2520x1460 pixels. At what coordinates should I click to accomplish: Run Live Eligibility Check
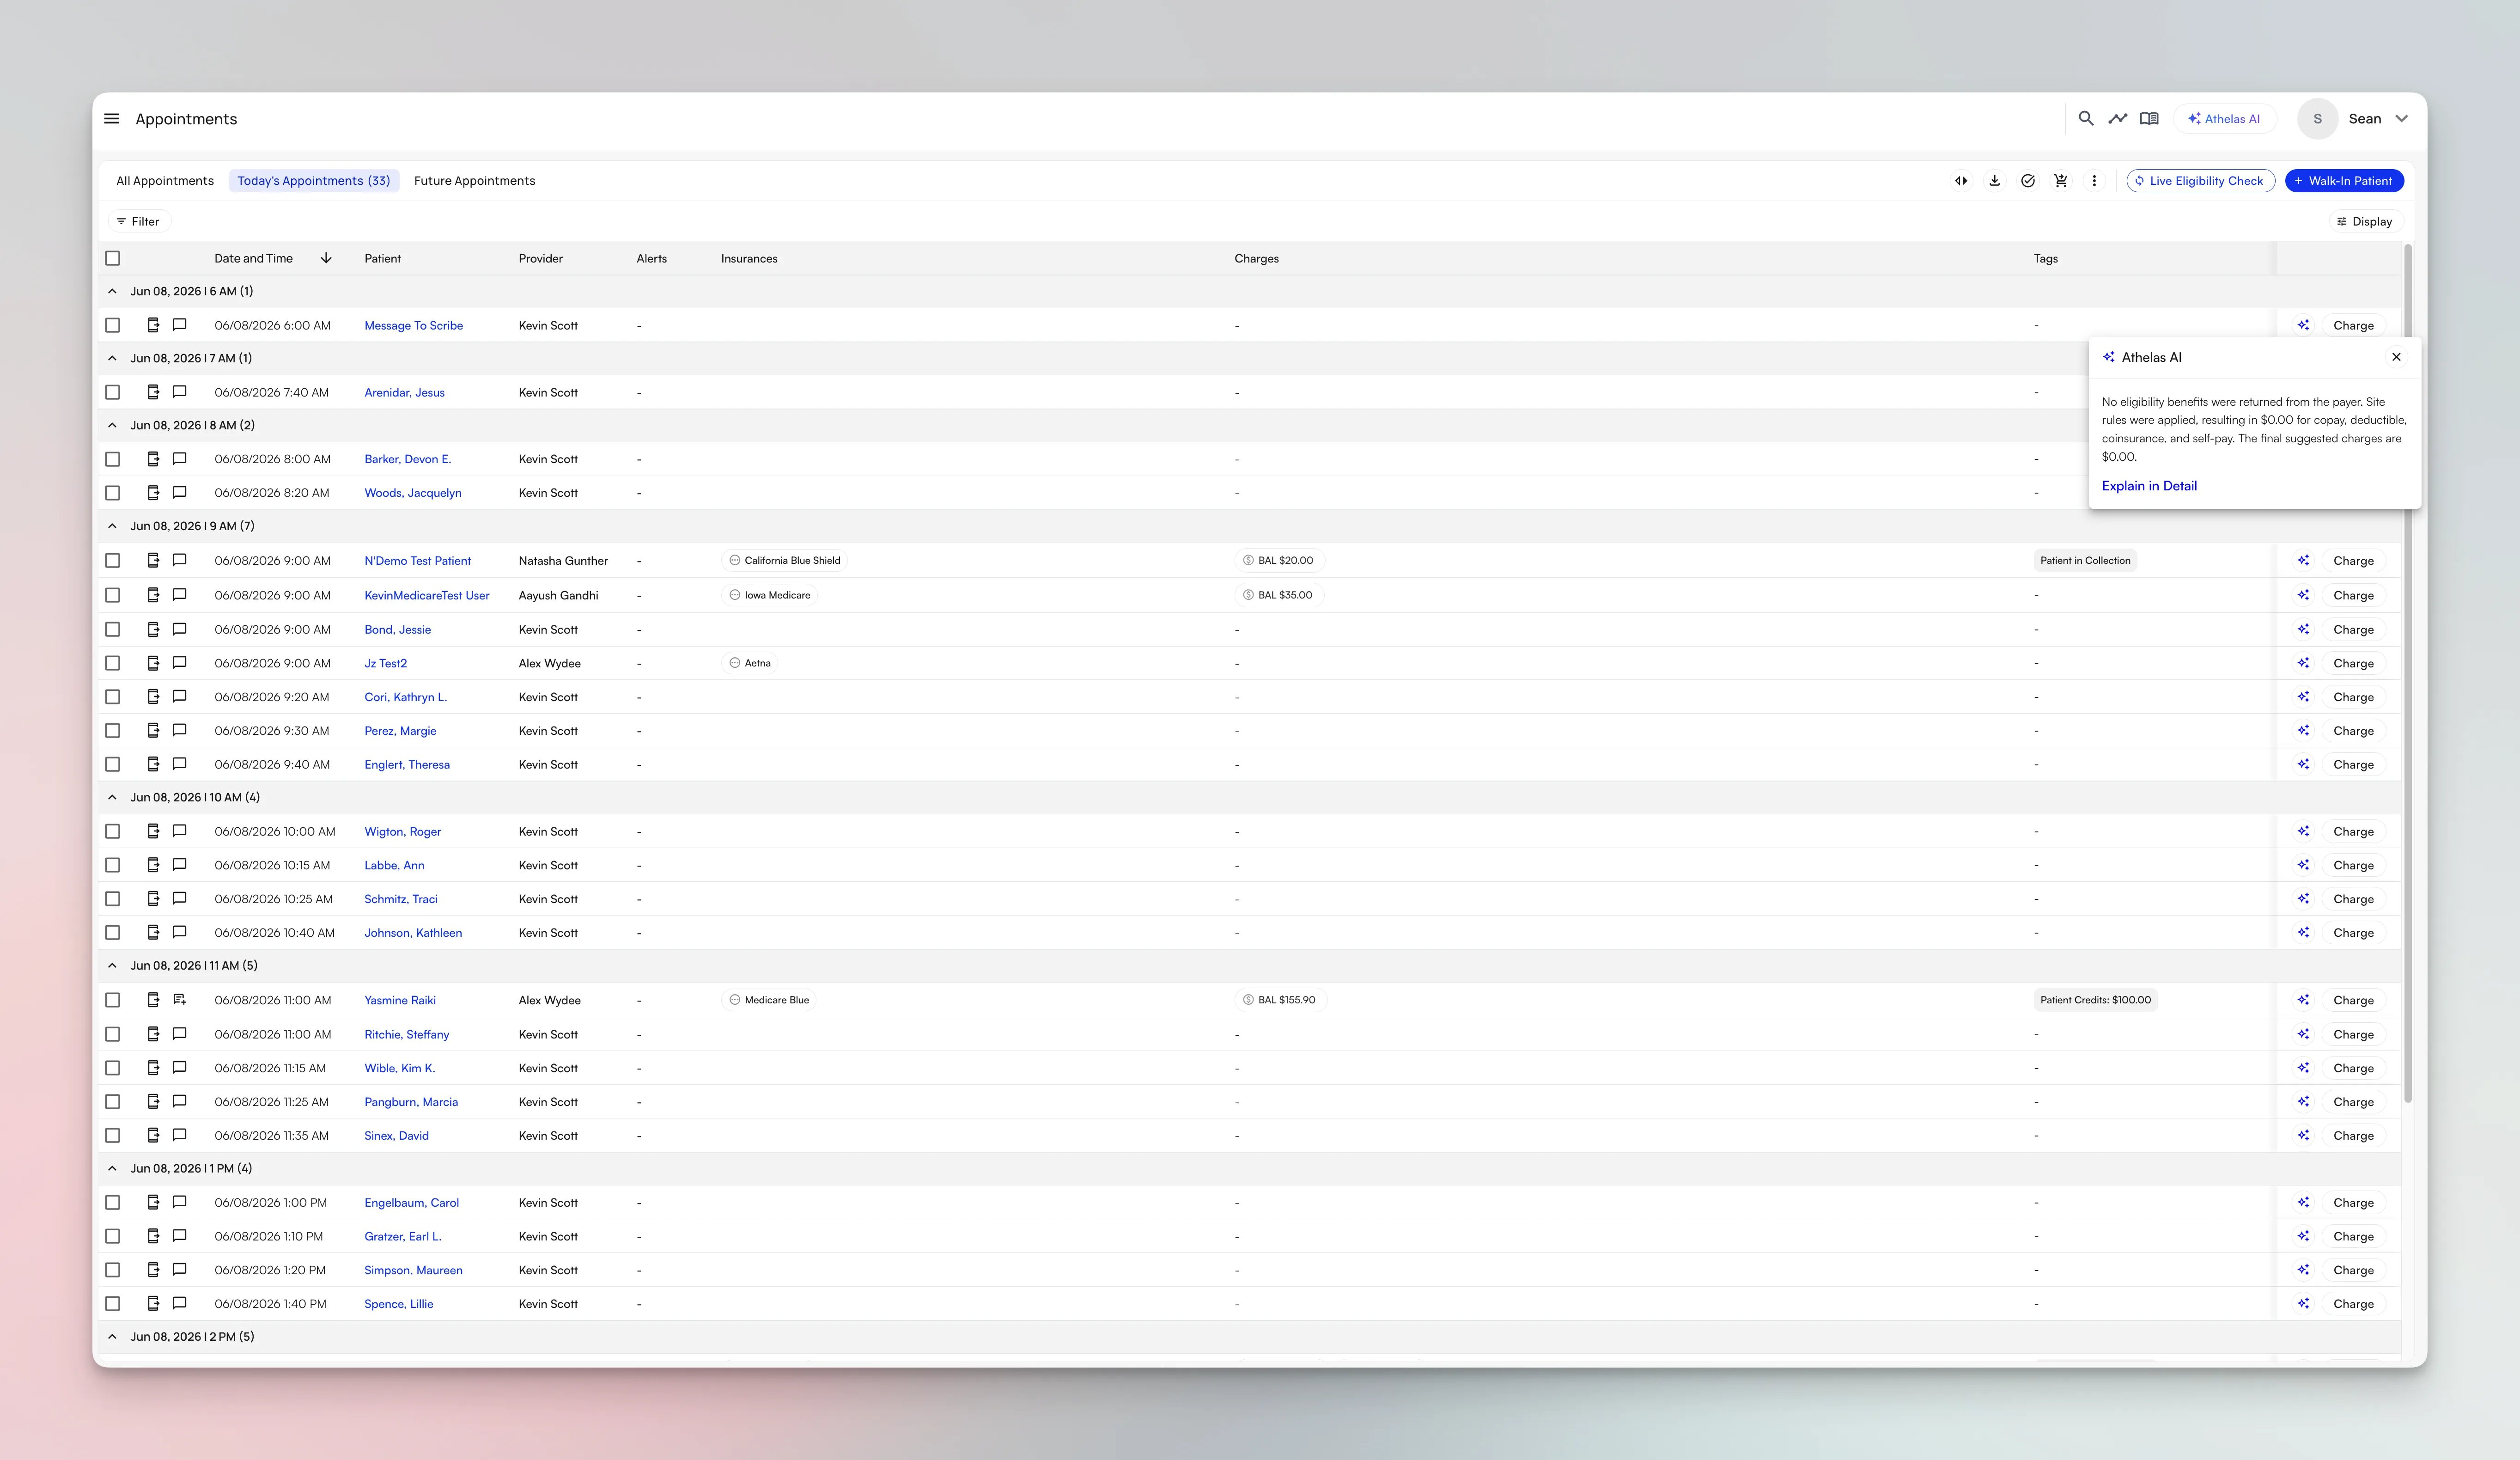point(2200,181)
